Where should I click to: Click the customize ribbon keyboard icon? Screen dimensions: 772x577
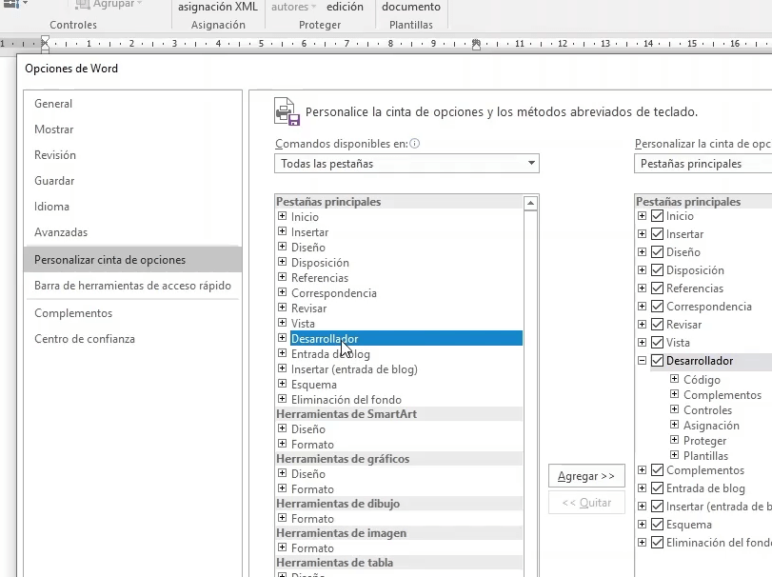click(287, 111)
